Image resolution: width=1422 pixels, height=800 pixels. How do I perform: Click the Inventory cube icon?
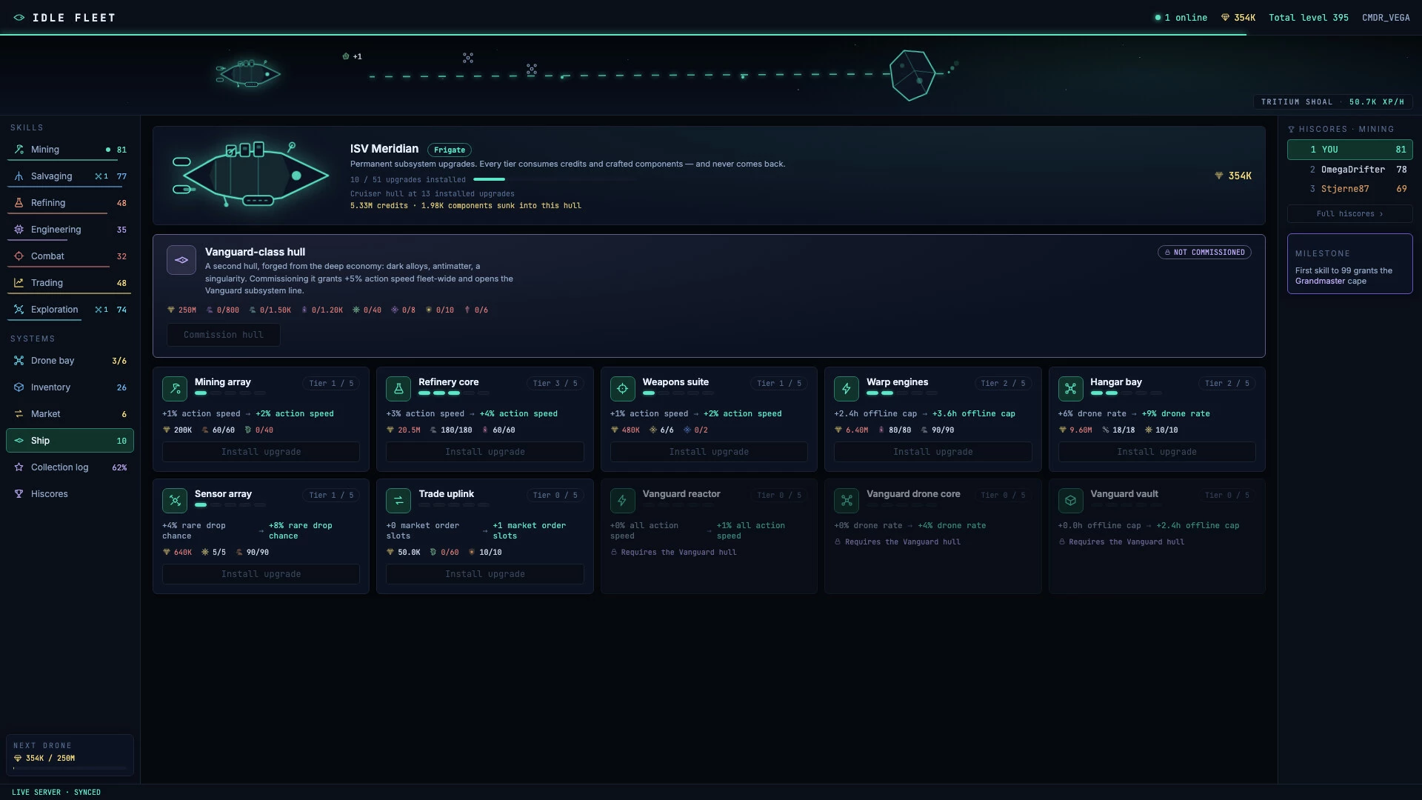point(19,387)
